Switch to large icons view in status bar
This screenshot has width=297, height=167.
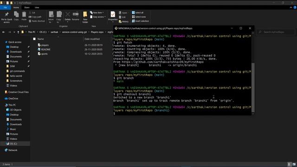pos(294,164)
